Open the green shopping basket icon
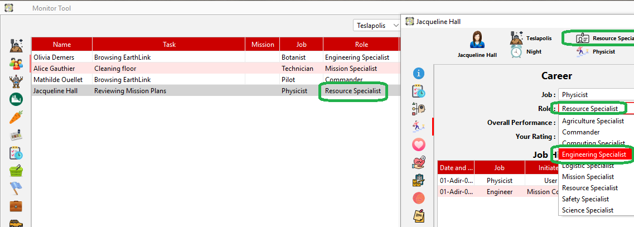634x227 pixels. 16,170
